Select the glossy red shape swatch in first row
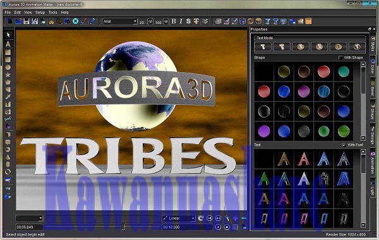Screen dimensions: 379x240 [323, 72]
